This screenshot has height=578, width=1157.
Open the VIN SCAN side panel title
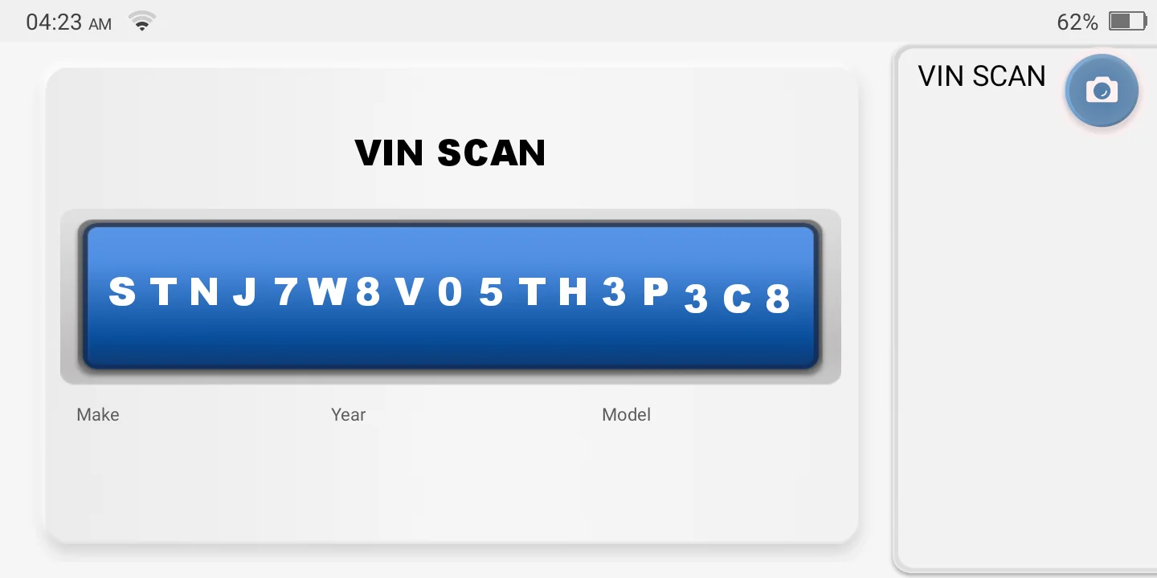point(982,76)
